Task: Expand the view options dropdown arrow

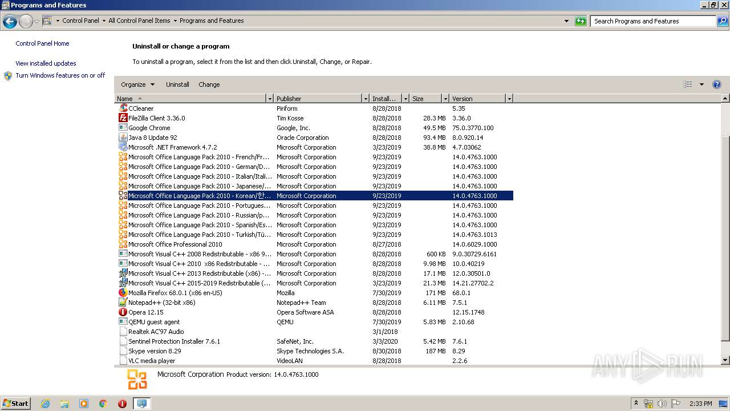Action: coord(701,84)
